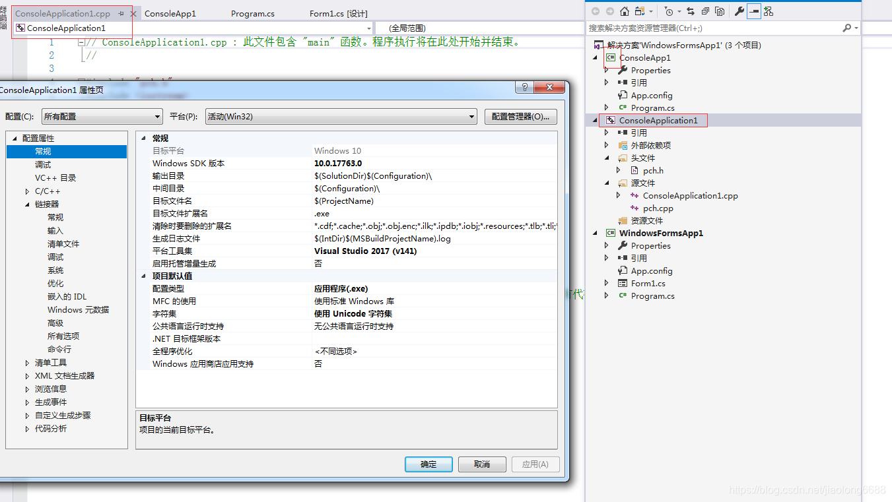Select VC++ 目录 in property tree
The width and height of the screenshot is (892, 502).
(x=55, y=177)
